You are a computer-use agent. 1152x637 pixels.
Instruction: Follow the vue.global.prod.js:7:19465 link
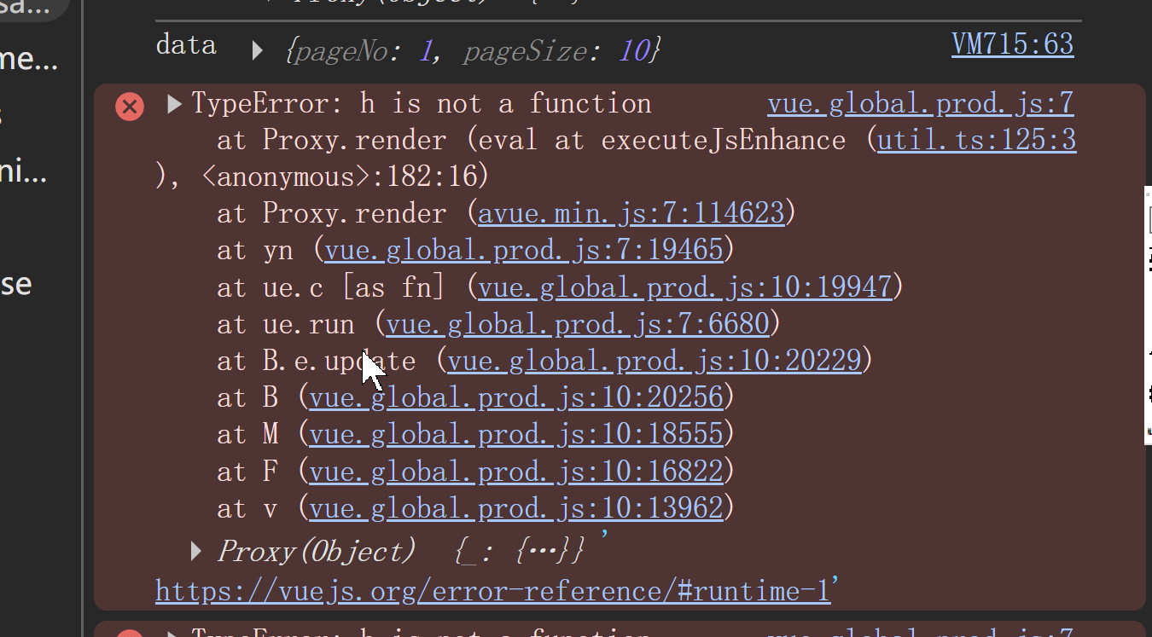tap(523, 250)
